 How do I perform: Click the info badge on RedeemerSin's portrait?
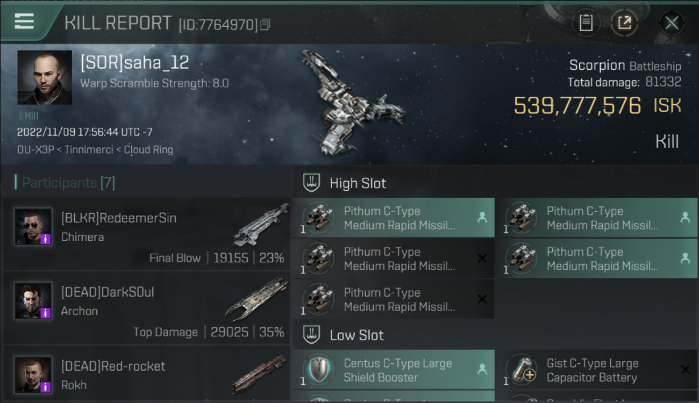[x=46, y=239]
